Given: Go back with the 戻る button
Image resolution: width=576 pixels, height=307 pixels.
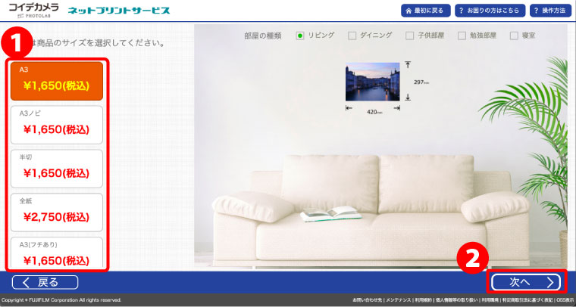Looking at the screenshot, I should (45, 282).
